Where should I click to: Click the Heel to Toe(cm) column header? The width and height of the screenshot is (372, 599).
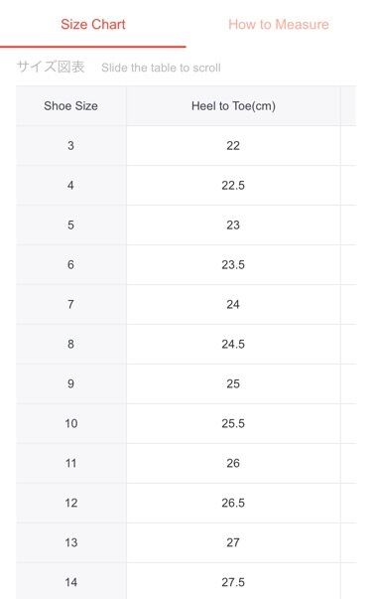point(233,106)
